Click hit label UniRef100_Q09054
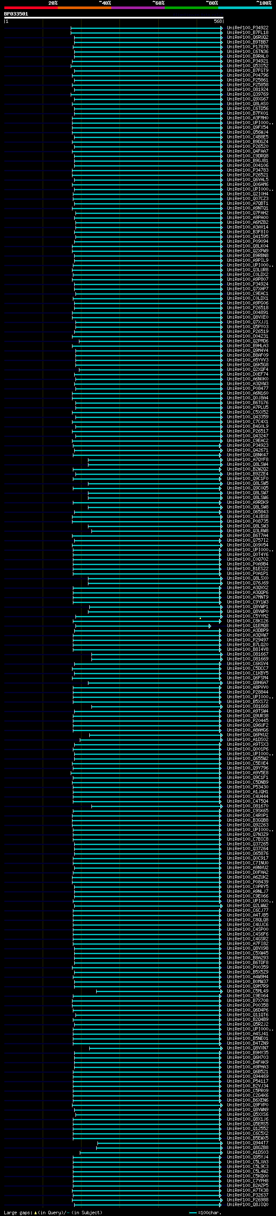 point(247,545)
